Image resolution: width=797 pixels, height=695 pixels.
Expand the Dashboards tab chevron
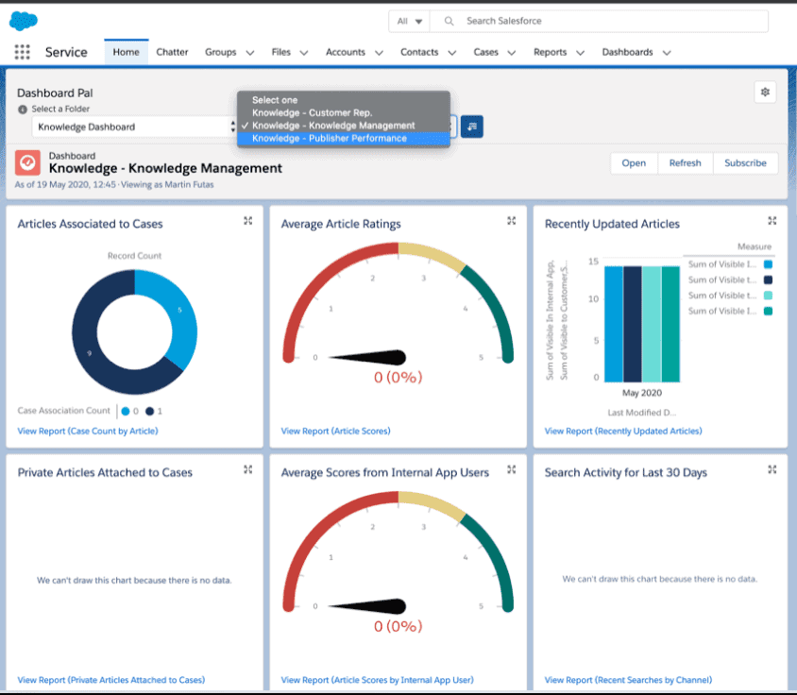[667, 52]
